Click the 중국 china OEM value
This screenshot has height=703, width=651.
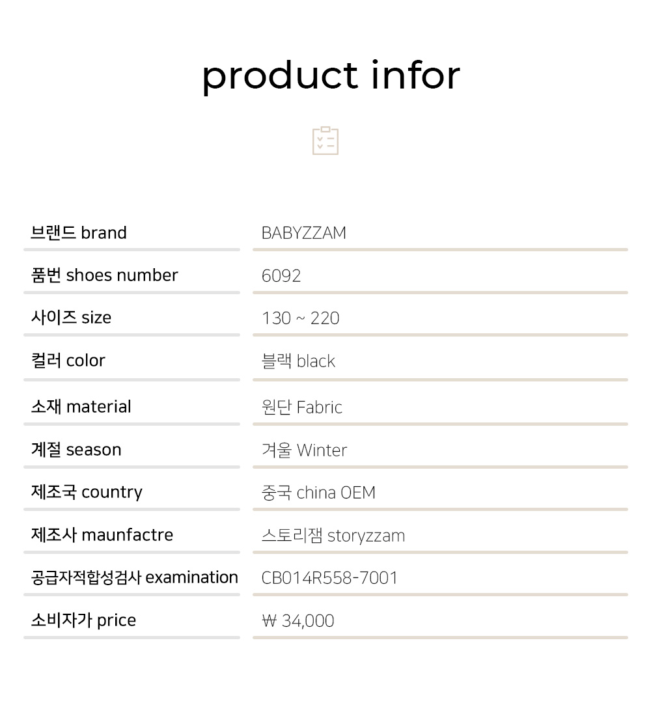318,493
